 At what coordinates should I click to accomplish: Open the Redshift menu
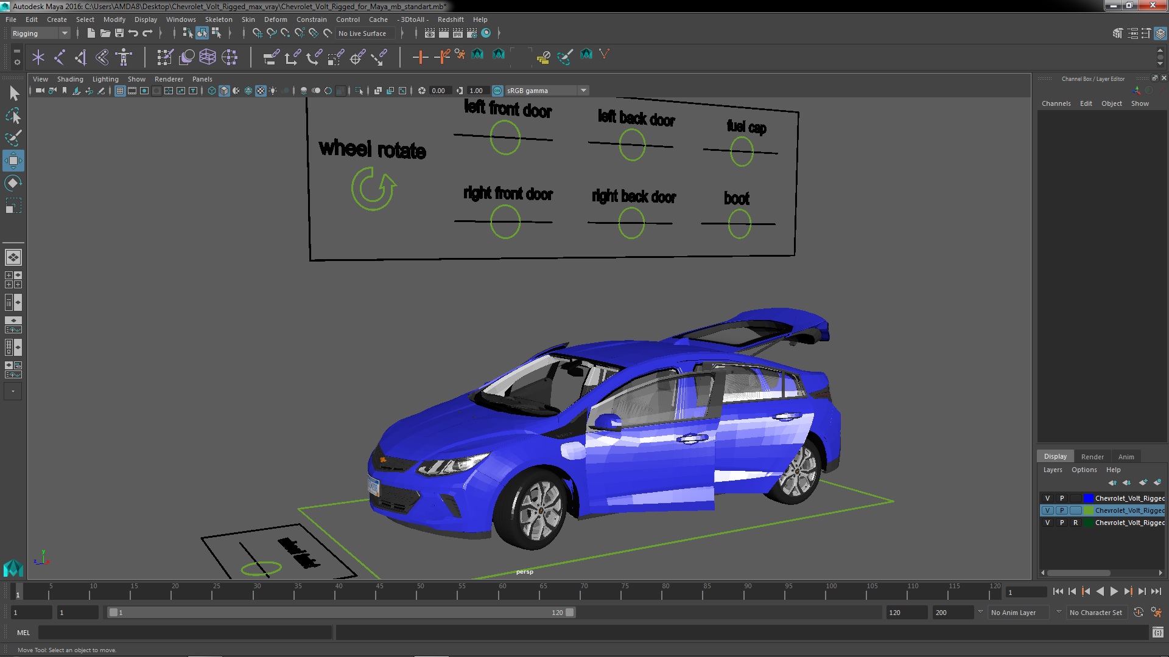tap(451, 19)
